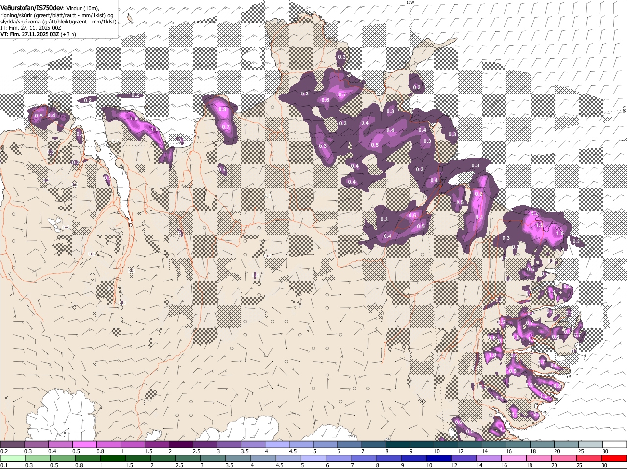Click the snow-scale swatch between 0.2 and 0.3
The width and height of the screenshot is (627, 469).
[x=13, y=445]
